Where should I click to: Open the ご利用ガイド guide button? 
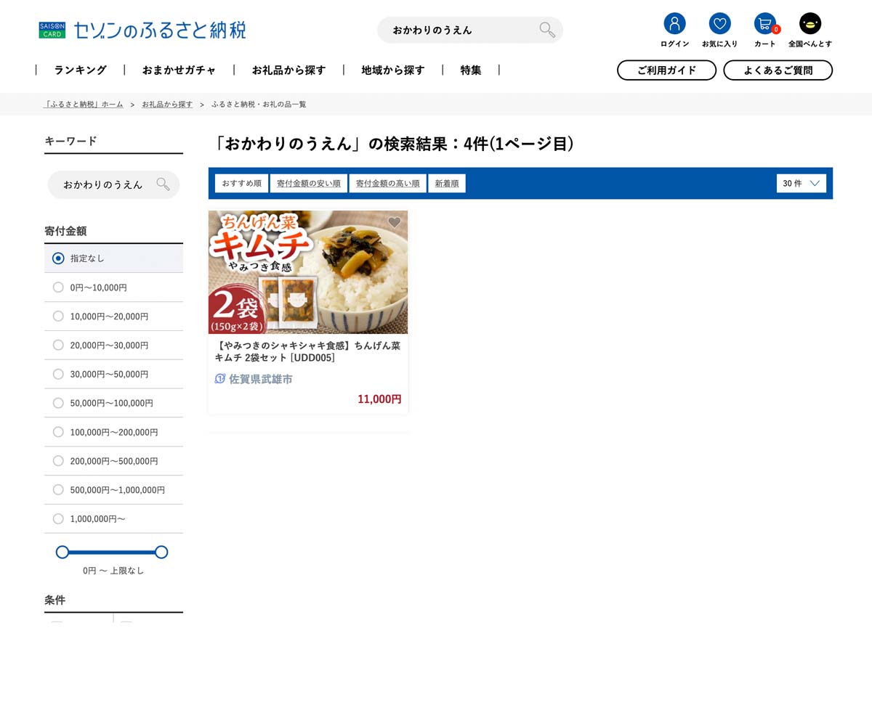[666, 70]
